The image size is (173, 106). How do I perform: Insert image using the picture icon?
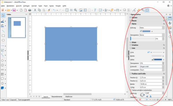(x=81, y=10)
